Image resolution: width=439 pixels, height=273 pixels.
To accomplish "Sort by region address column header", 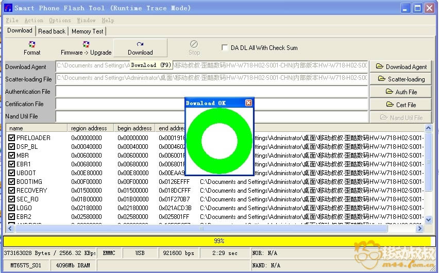I will (x=90, y=128).
